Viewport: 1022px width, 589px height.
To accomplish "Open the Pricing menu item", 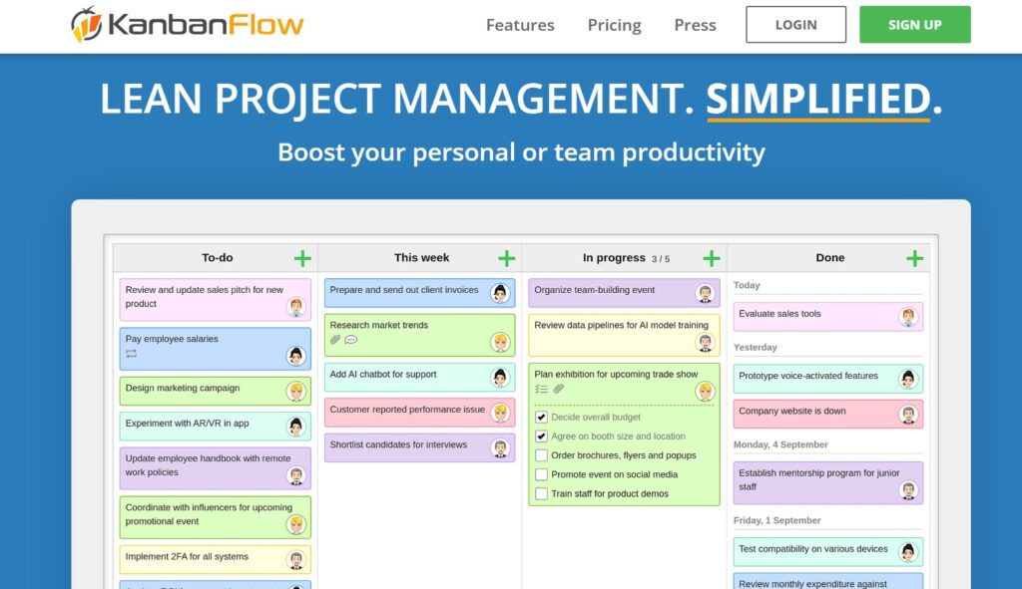I will pyautogui.click(x=613, y=25).
